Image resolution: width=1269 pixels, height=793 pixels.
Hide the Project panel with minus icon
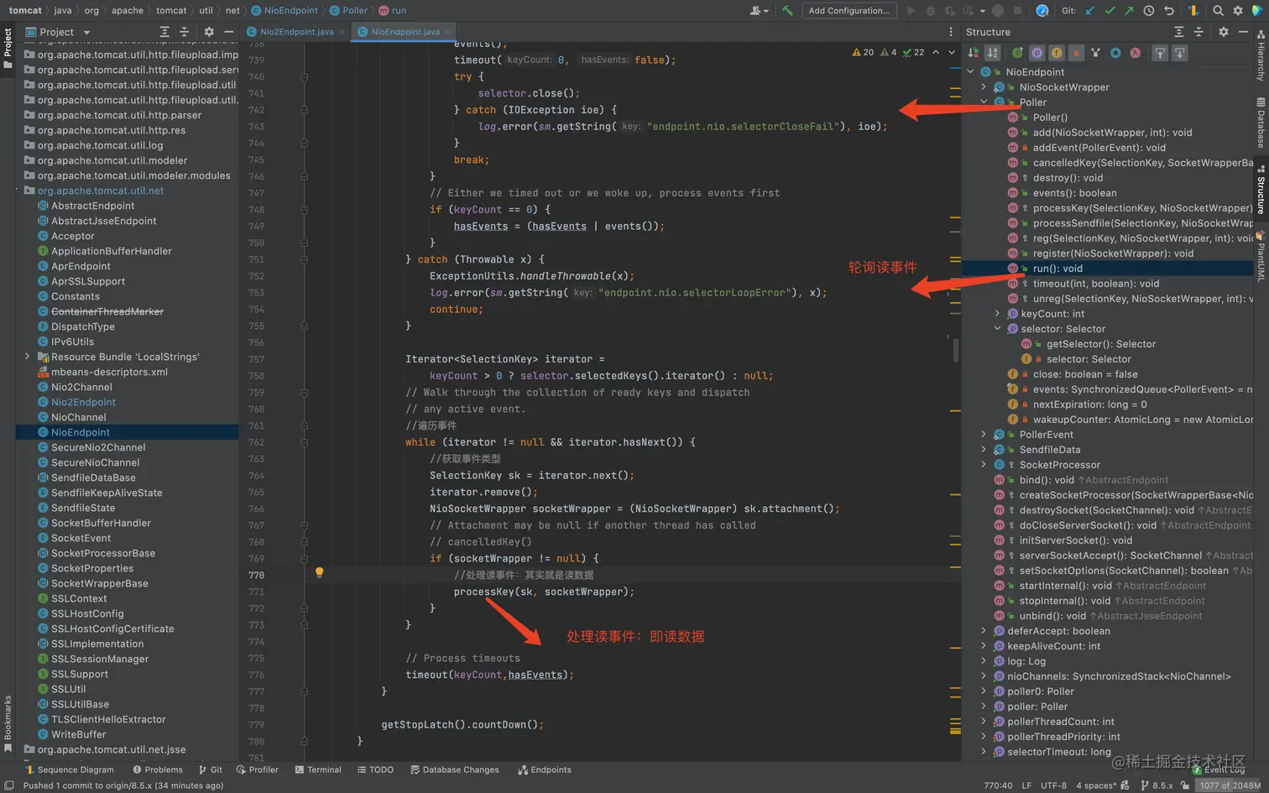pos(228,32)
